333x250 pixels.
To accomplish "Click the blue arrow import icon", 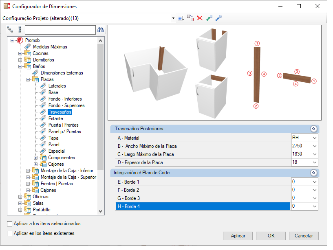I will (x=218, y=18).
